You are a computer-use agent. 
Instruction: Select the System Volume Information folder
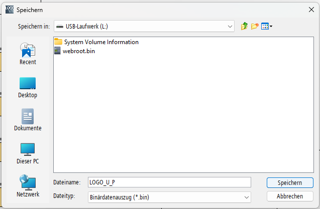pos(100,42)
